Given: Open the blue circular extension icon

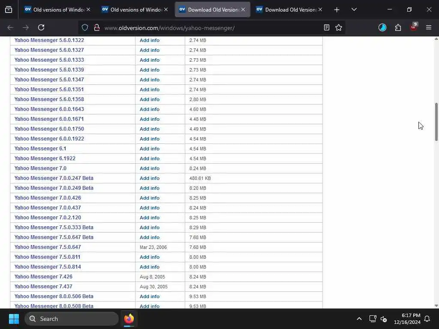Looking at the screenshot, I should pos(382,27).
